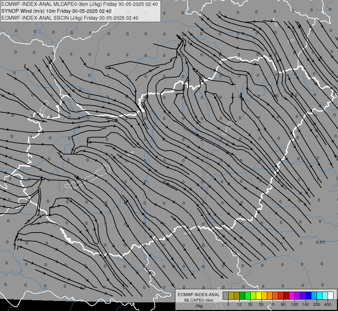Image resolution: width=338 pixels, height=311 pixels.
Task: Click the 30 tick label in legend
Action: tap(250, 304)
